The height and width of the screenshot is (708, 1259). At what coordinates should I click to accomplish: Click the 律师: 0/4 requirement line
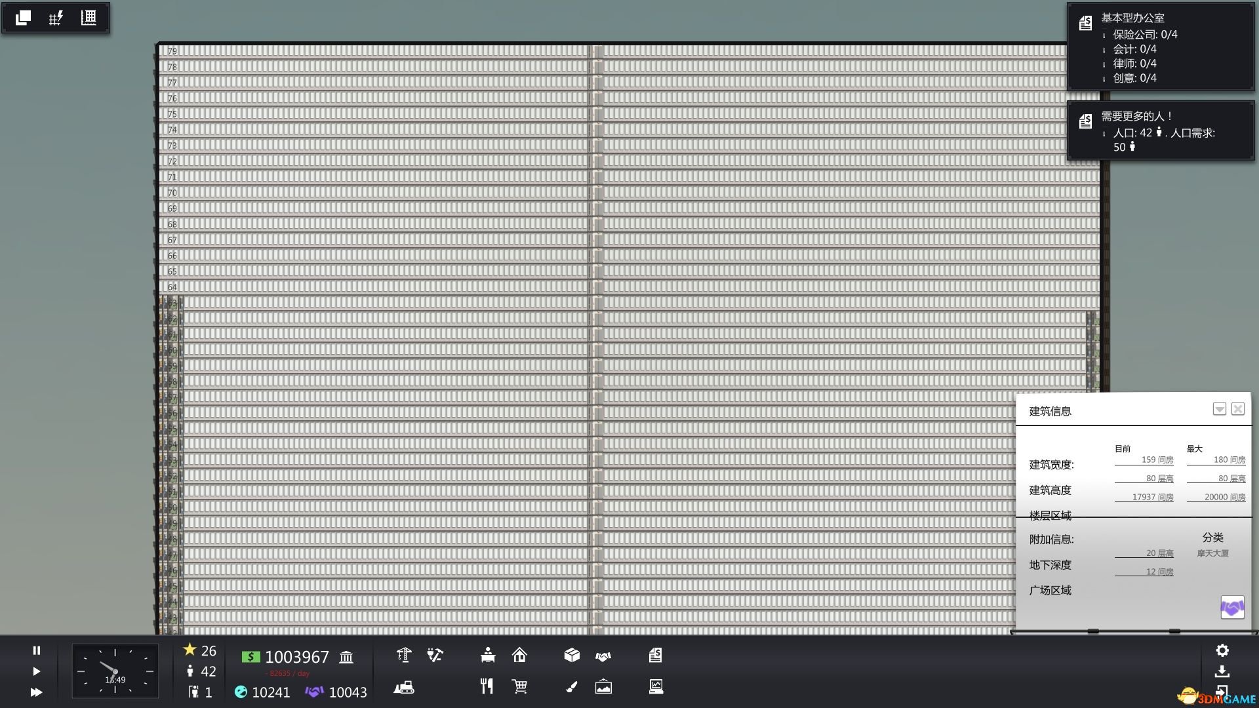[x=1134, y=64]
